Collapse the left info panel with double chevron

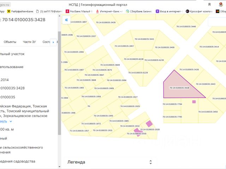pyautogui.click(x=66, y=20)
